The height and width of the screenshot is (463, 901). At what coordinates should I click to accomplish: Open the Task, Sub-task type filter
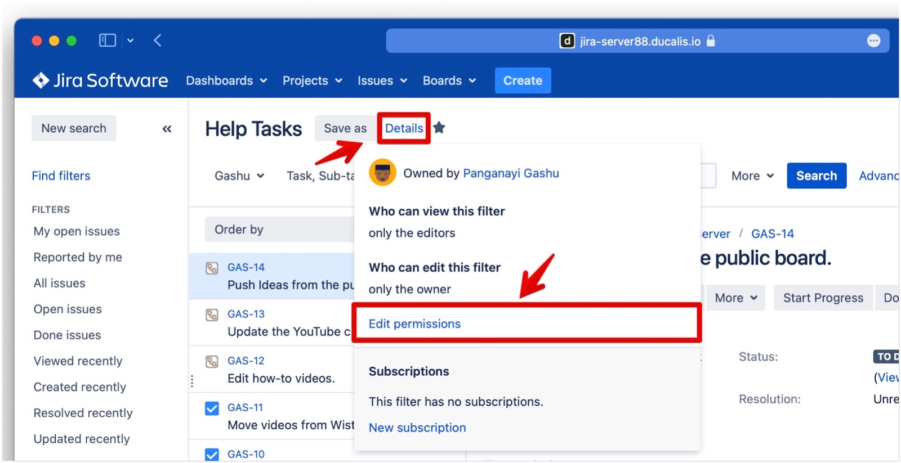pos(320,176)
